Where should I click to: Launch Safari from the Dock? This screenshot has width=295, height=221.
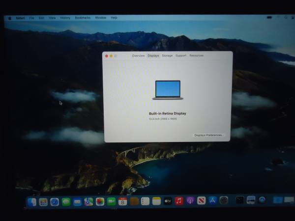pyautogui.click(x=55, y=202)
